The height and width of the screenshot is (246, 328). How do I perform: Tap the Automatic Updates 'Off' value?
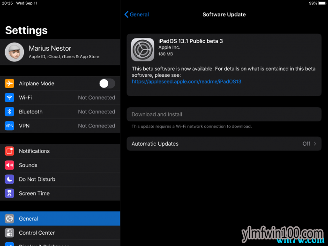click(x=306, y=144)
